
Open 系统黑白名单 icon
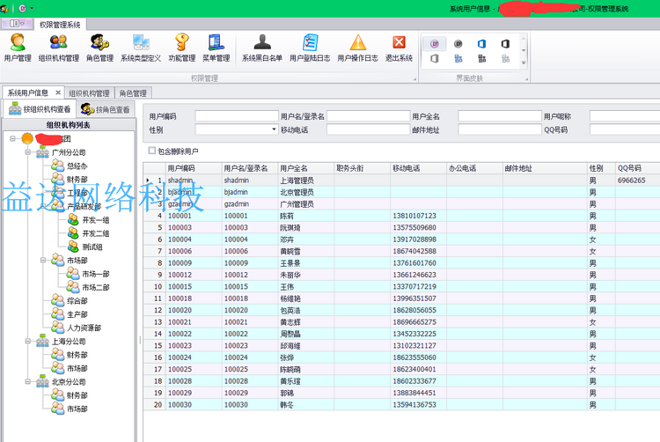click(x=262, y=48)
